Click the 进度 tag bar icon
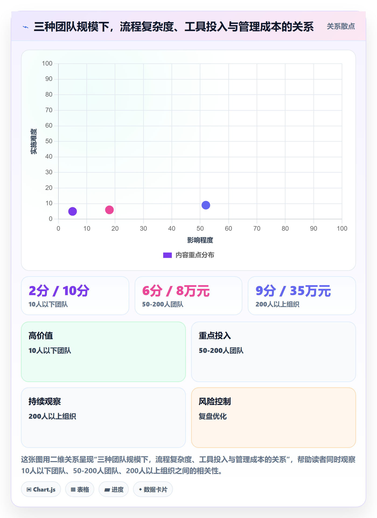Screen dimensions: 377x518 (107, 490)
